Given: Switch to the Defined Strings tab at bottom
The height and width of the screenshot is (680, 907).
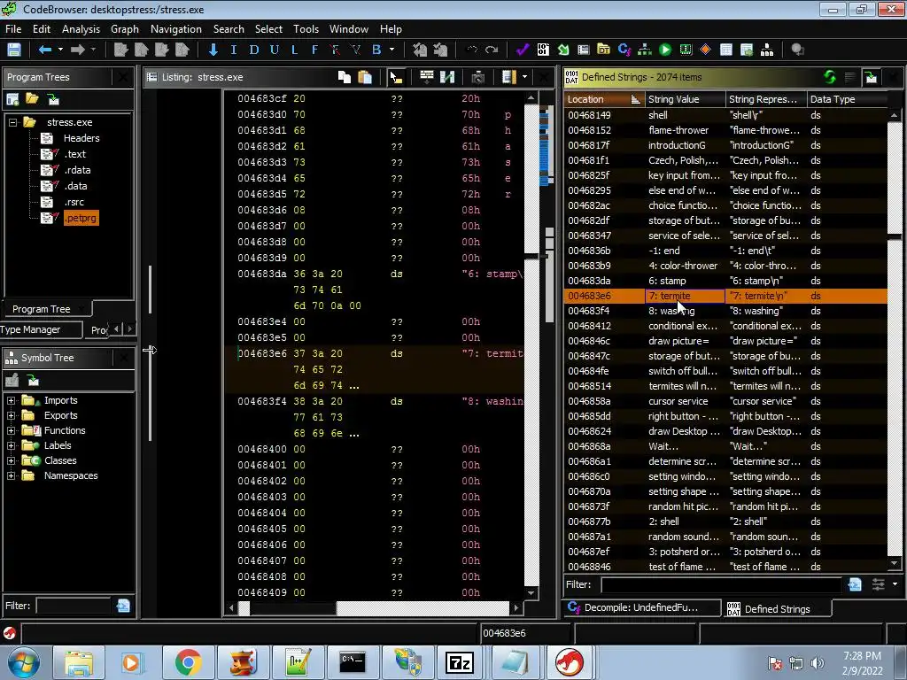Looking at the screenshot, I should [777, 609].
